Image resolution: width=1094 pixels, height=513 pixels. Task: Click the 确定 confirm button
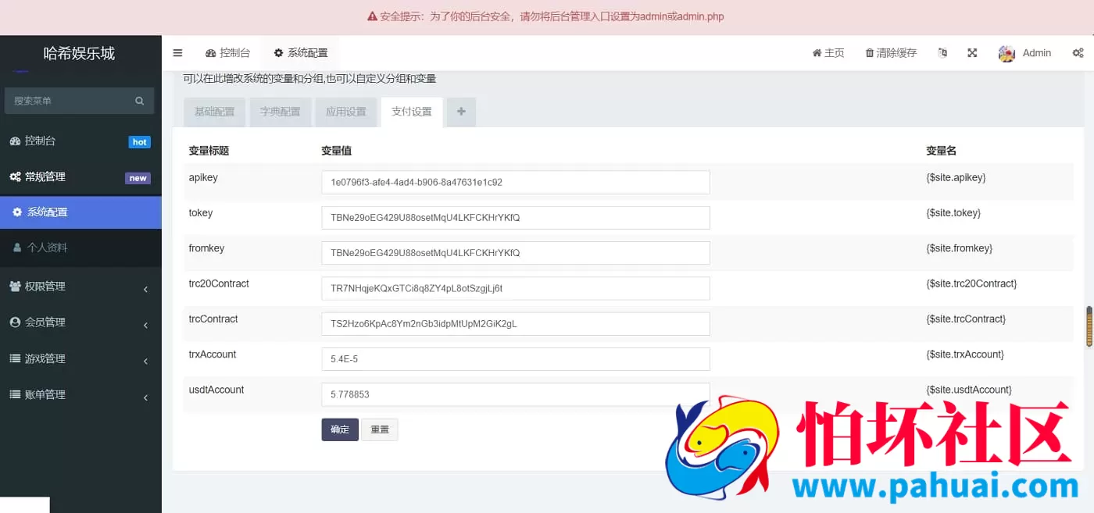pyautogui.click(x=339, y=429)
